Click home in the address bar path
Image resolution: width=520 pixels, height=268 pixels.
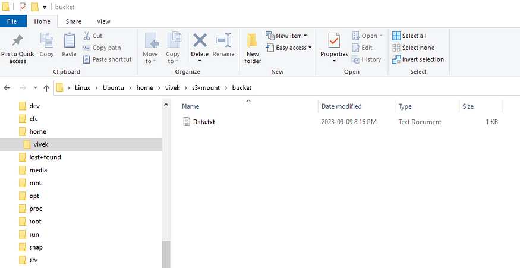tap(144, 87)
